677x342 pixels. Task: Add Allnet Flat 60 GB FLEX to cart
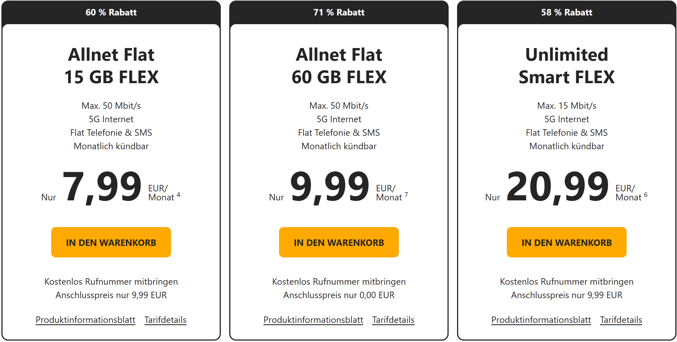pyautogui.click(x=339, y=242)
